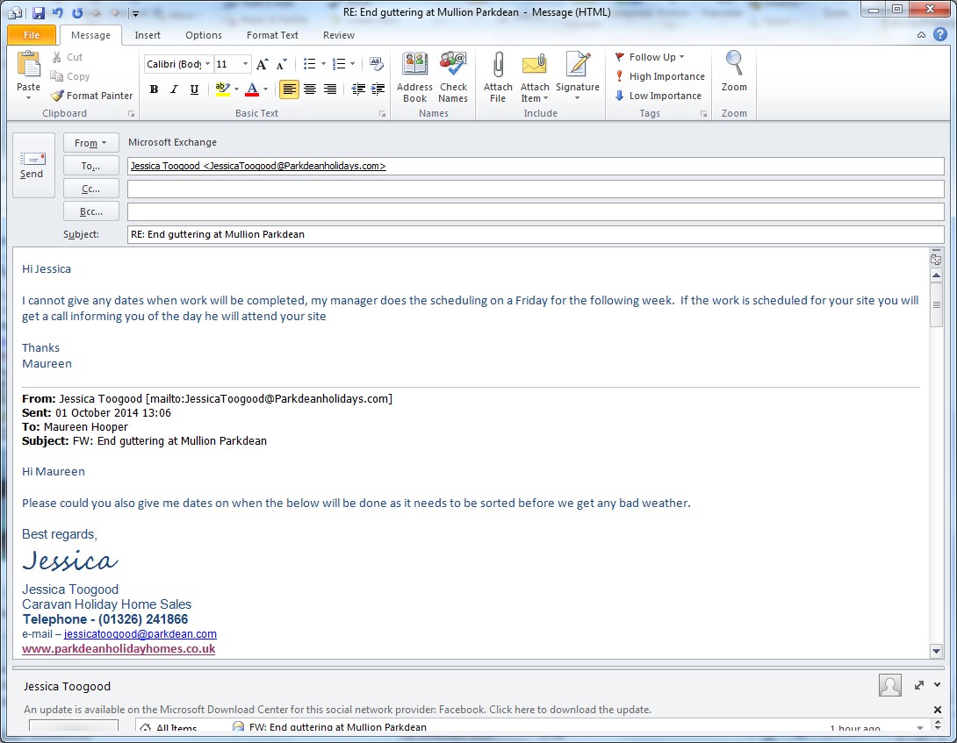Open the File tab
The image size is (957, 743).
[x=32, y=35]
